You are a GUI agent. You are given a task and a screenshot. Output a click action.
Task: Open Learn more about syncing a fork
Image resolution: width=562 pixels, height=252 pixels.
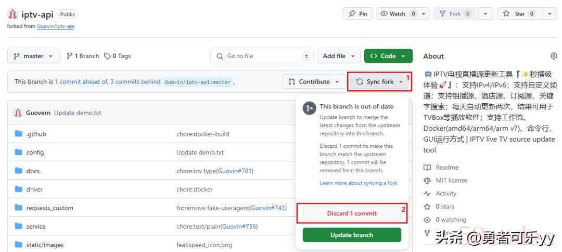pyautogui.click(x=359, y=183)
